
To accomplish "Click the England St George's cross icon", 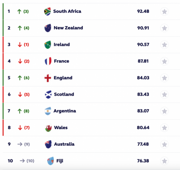I will (x=48, y=78).
